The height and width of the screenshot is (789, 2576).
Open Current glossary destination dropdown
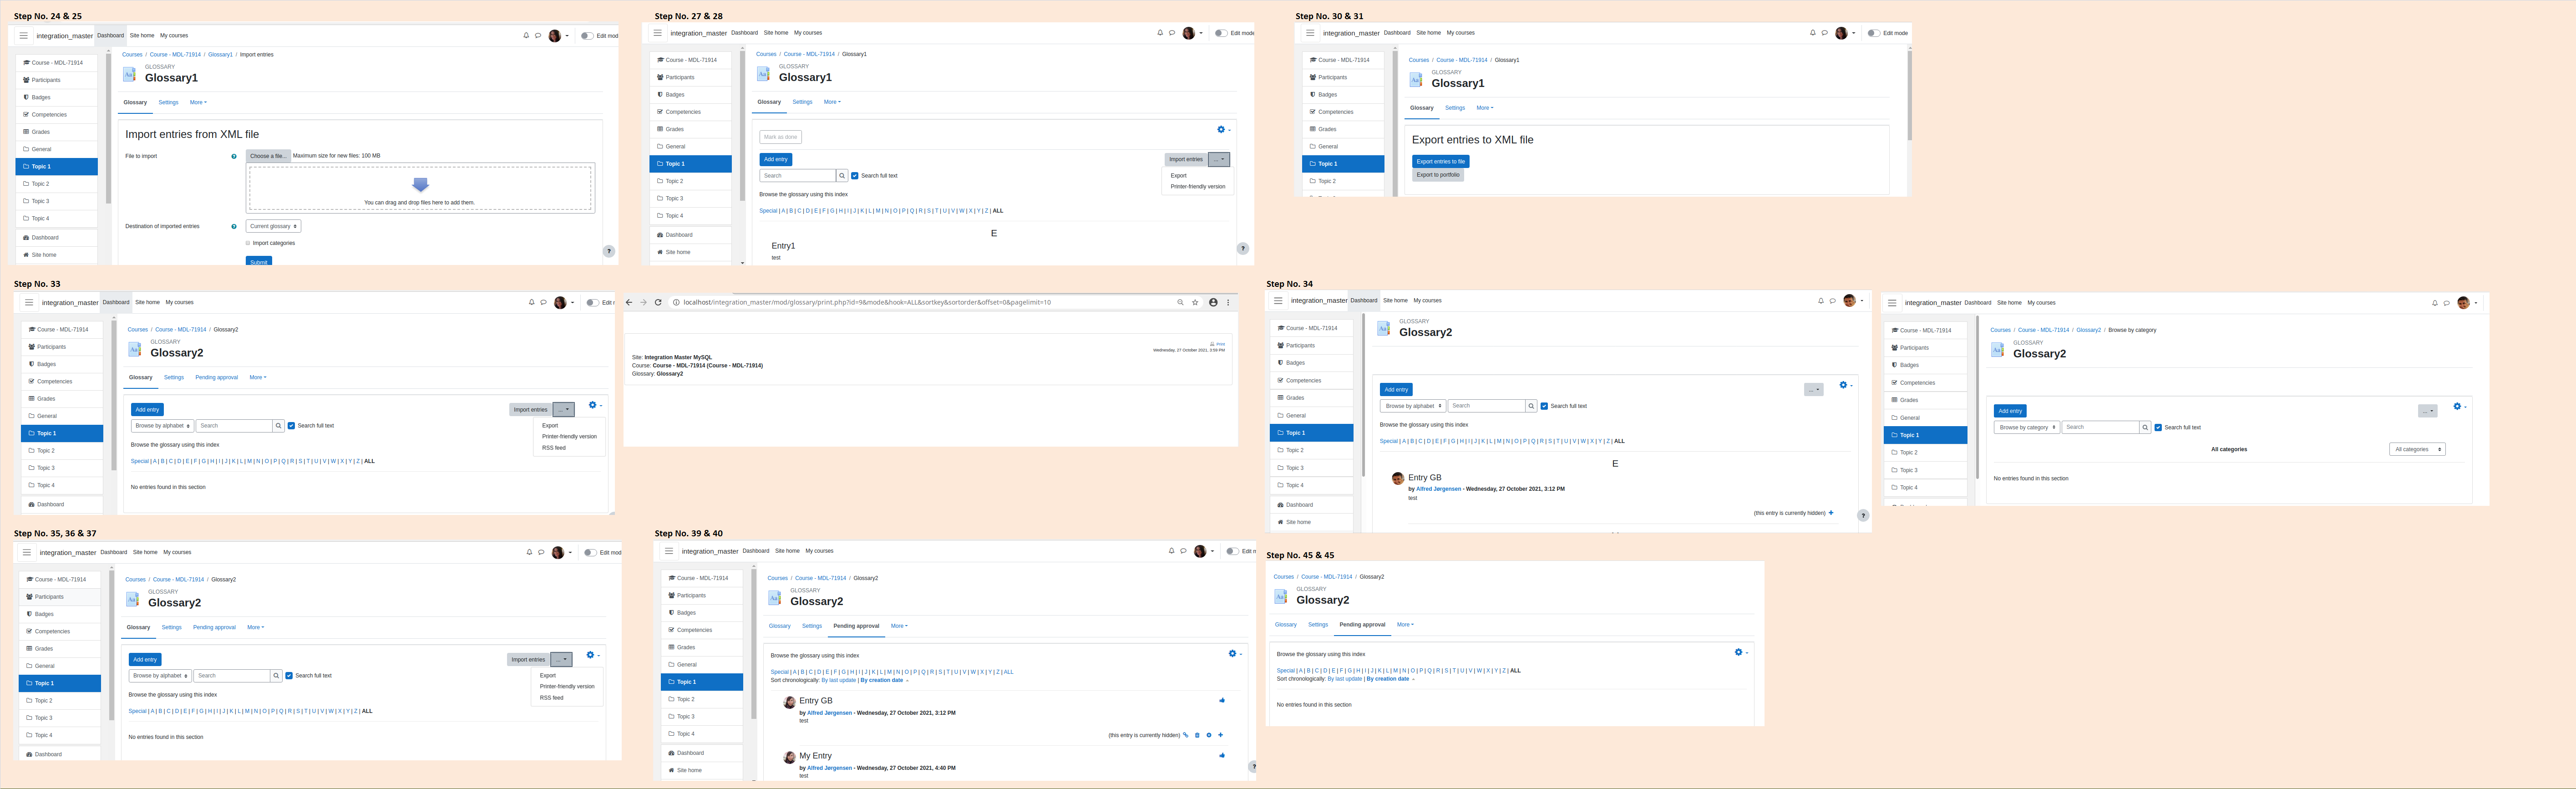[273, 226]
